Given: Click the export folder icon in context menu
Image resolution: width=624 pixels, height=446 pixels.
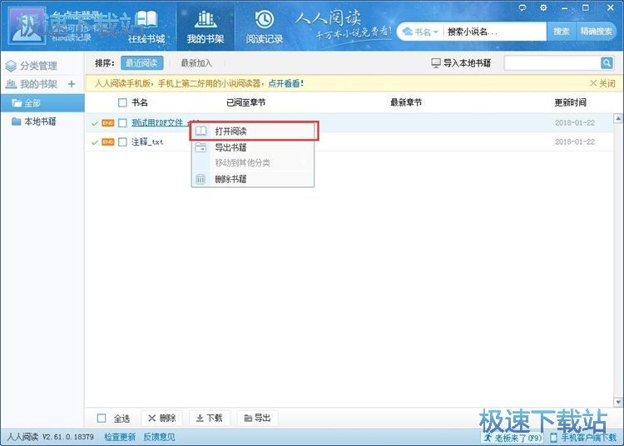Looking at the screenshot, I should click(x=201, y=147).
